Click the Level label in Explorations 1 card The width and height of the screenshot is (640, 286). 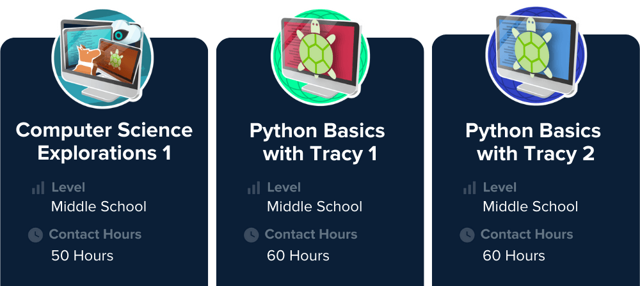(68, 188)
